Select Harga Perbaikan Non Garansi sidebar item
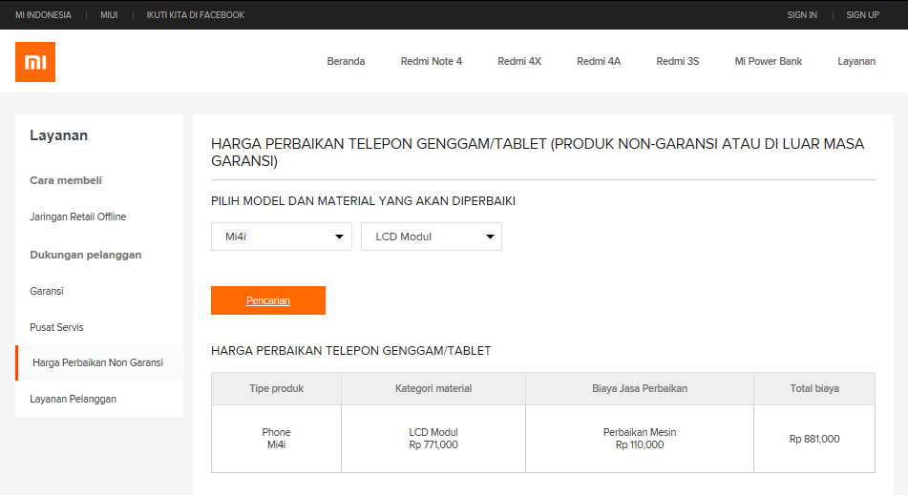The image size is (908, 495). [x=99, y=363]
